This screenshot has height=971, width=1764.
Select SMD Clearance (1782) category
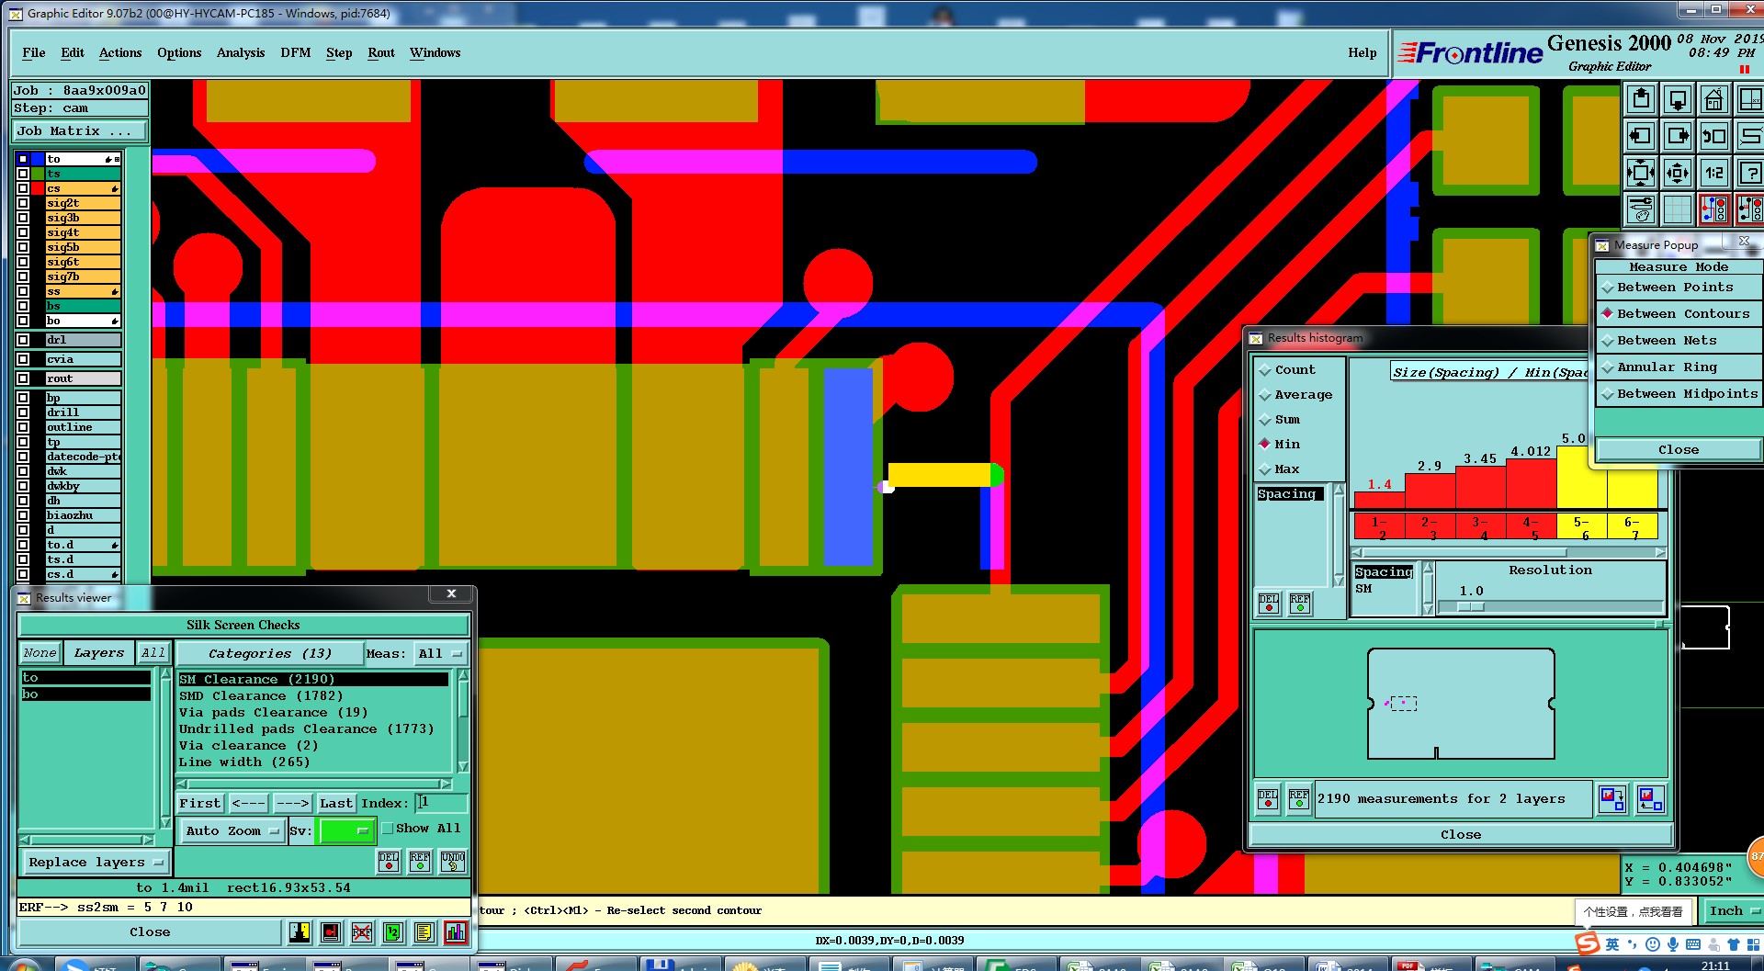tap(261, 696)
